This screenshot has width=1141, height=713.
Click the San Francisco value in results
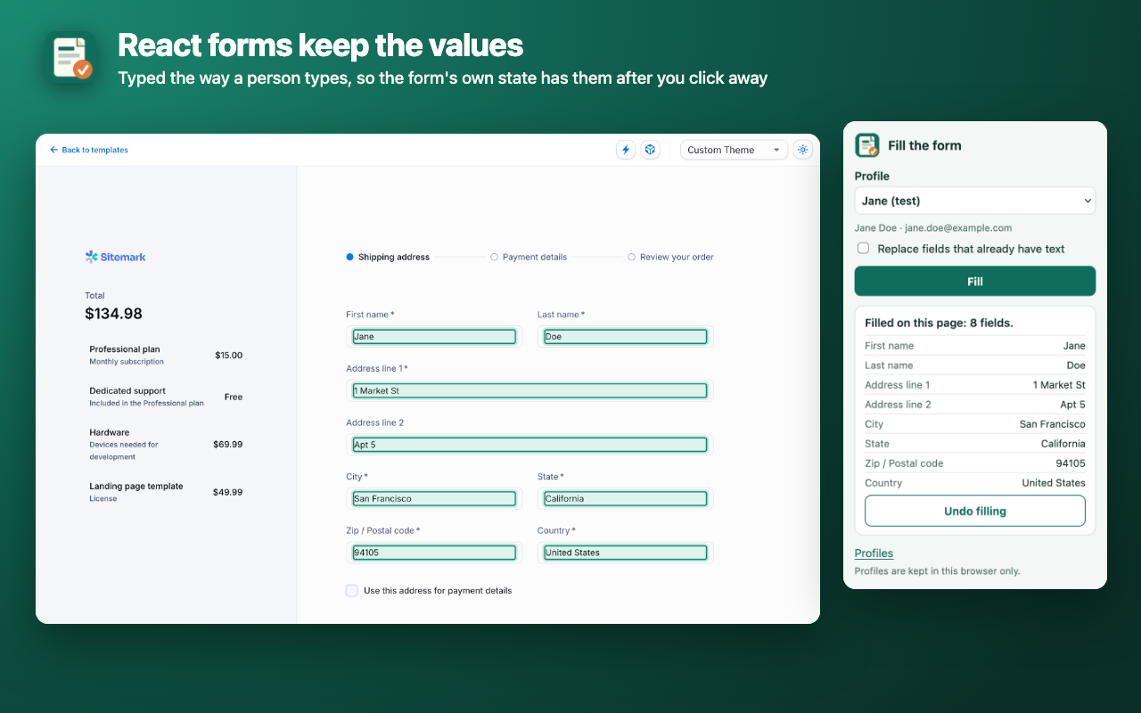[x=1053, y=424]
